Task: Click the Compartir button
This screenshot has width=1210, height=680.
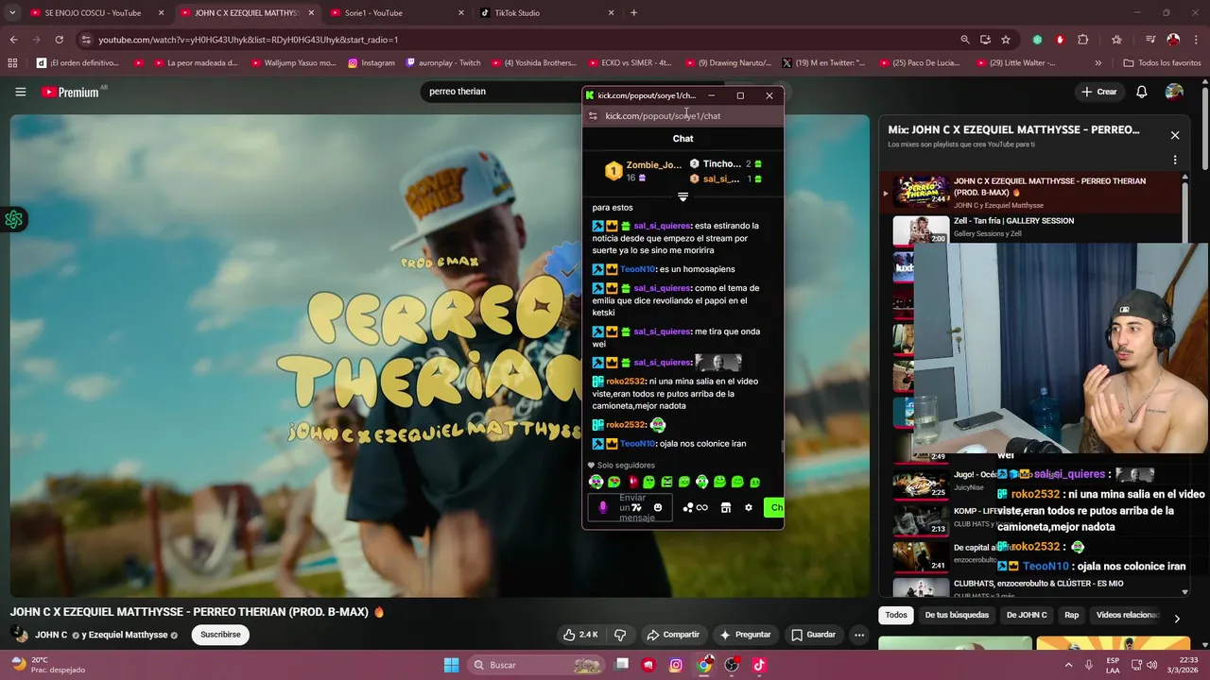Action: (x=673, y=635)
